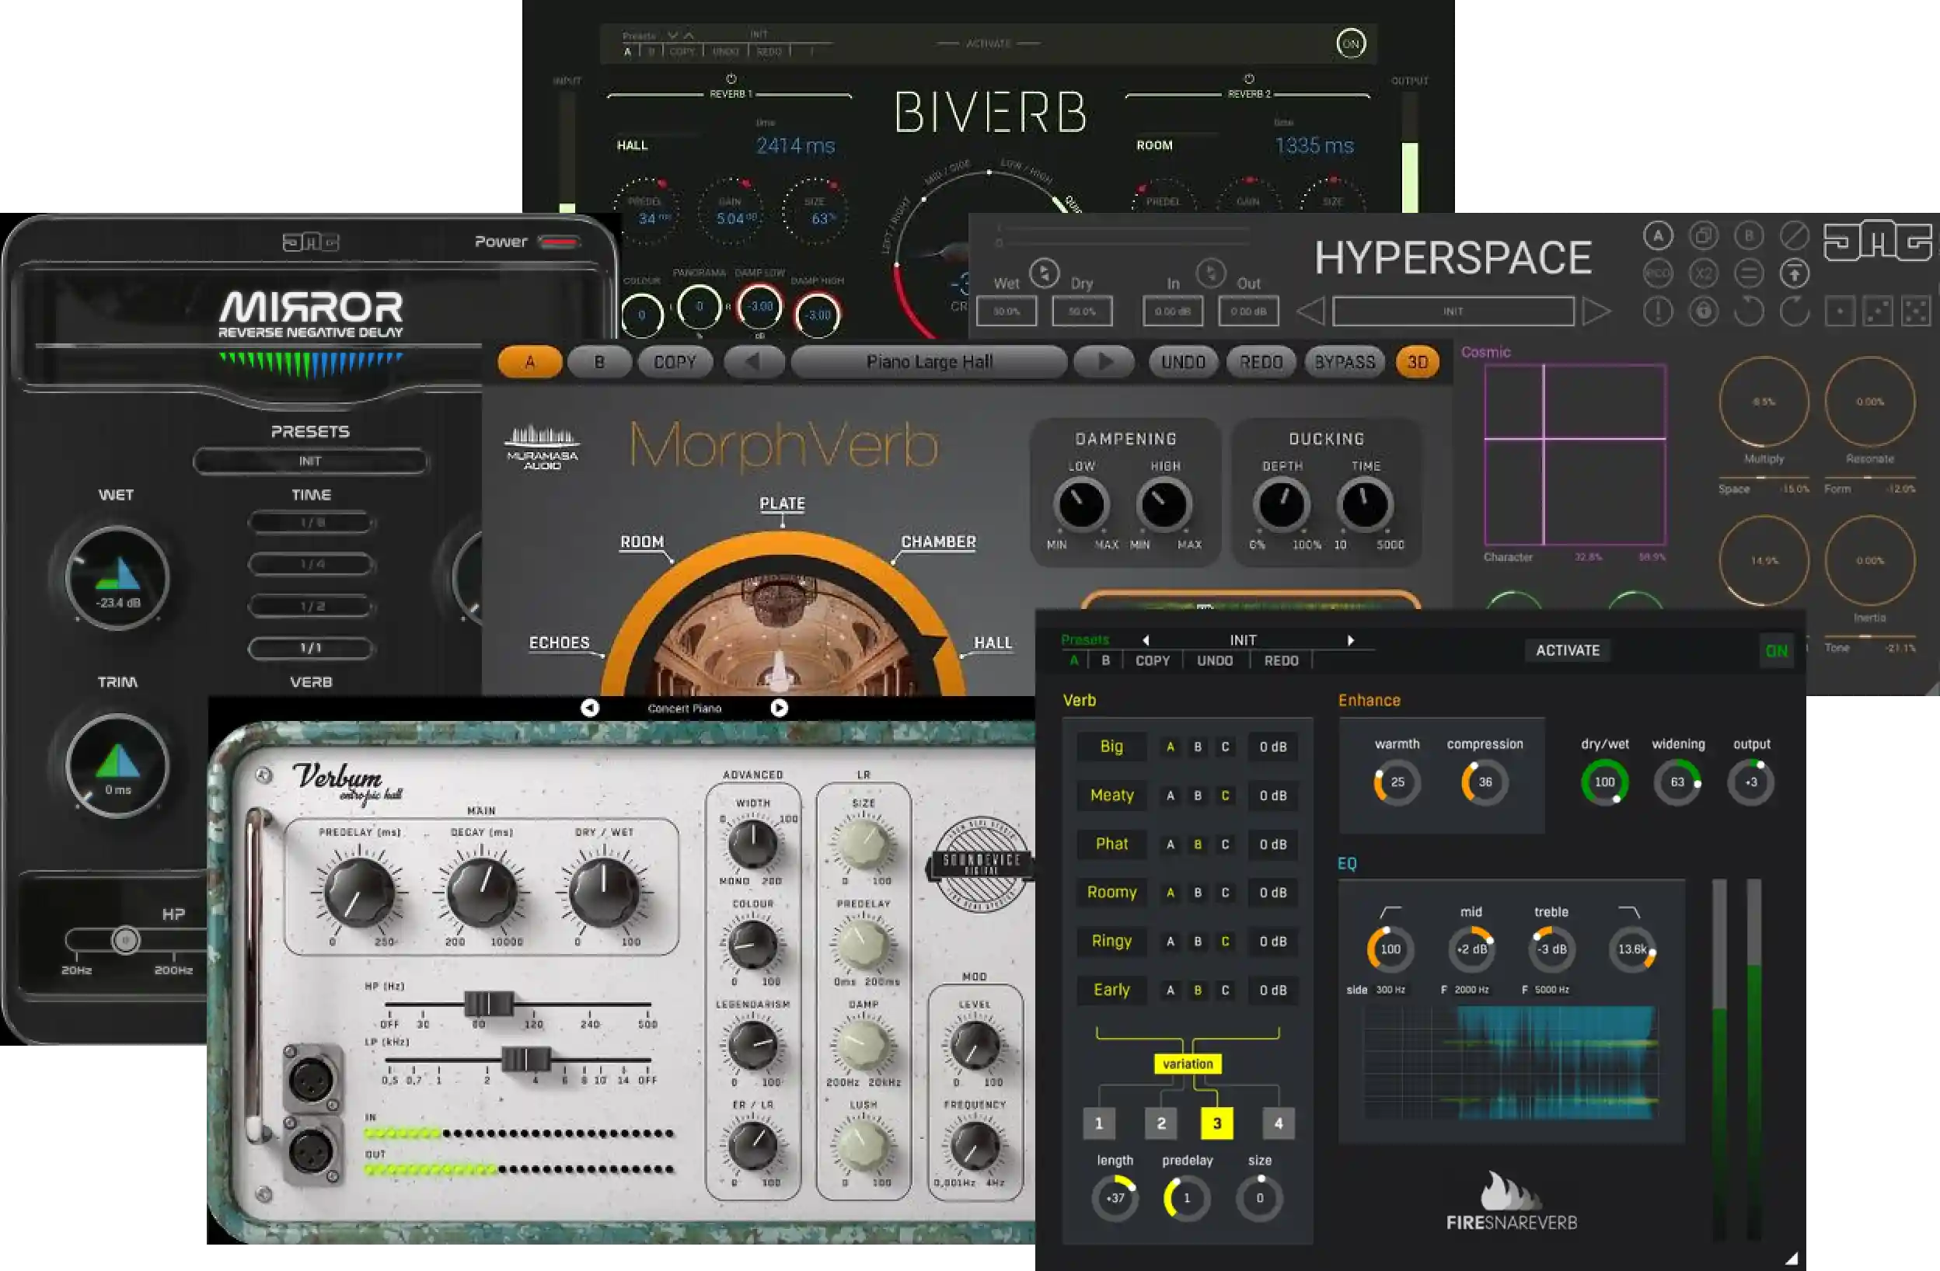Toggle the green ON button in FireSnareVerb

(1776, 651)
